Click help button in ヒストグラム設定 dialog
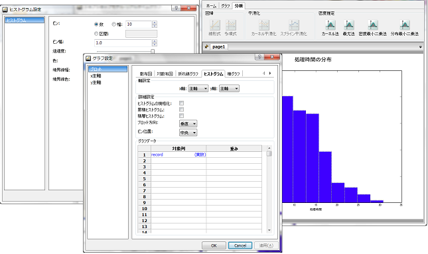Viewport: 428px width, 254px height. [x=176, y=8]
